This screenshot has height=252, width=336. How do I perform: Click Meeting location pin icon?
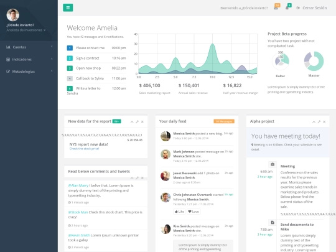(252, 144)
